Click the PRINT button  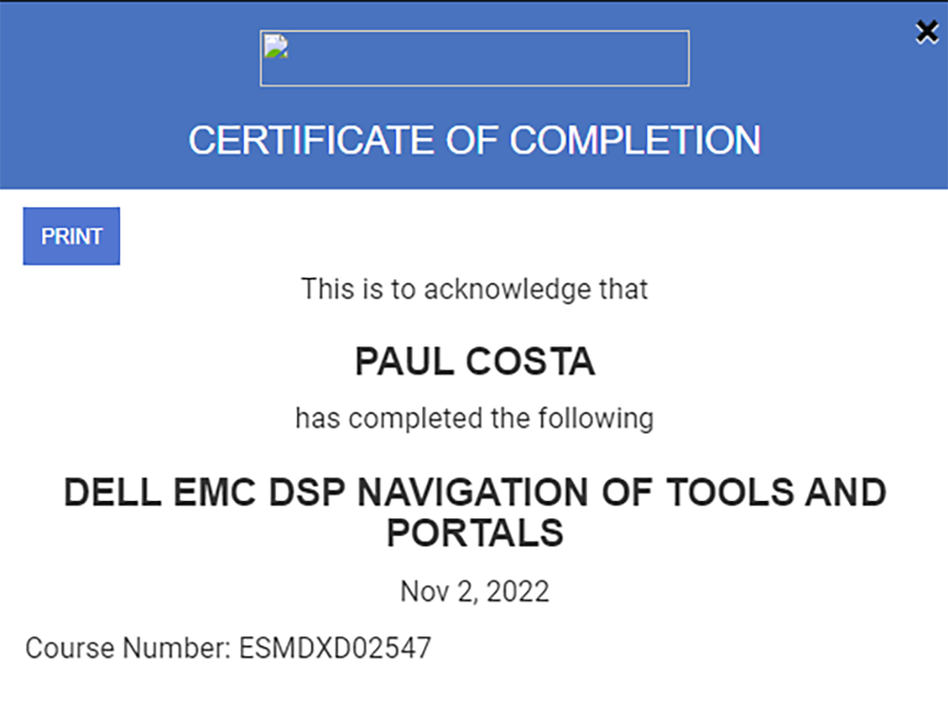pyautogui.click(x=71, y=236)
